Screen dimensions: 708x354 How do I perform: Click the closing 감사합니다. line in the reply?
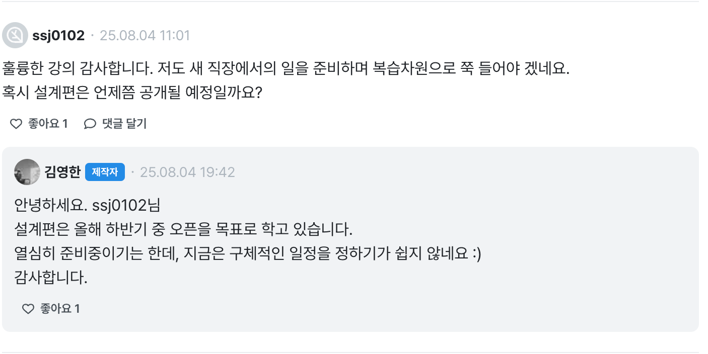51,277
